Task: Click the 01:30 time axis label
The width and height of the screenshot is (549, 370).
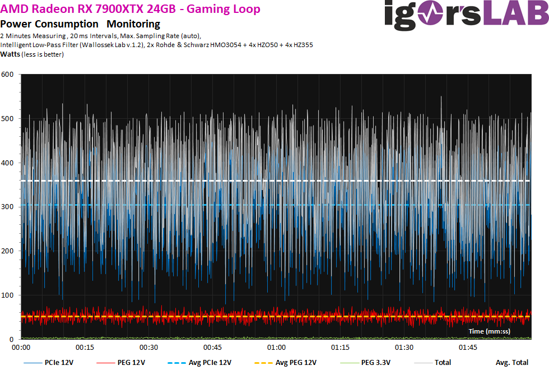Action: tap(404, 347)
